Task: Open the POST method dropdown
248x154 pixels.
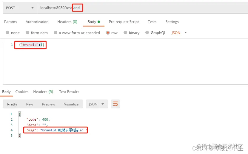Action: (20, 8)
